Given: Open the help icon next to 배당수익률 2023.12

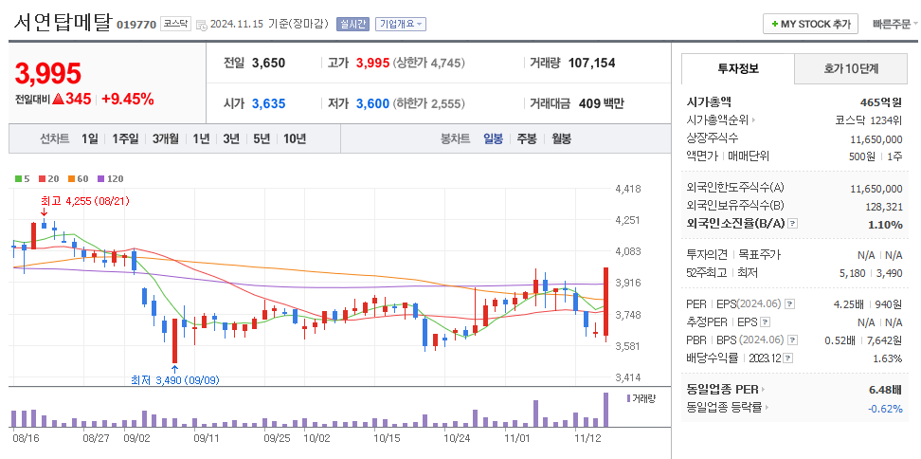Looking at the screenshot, I should (x=787, y=358).
